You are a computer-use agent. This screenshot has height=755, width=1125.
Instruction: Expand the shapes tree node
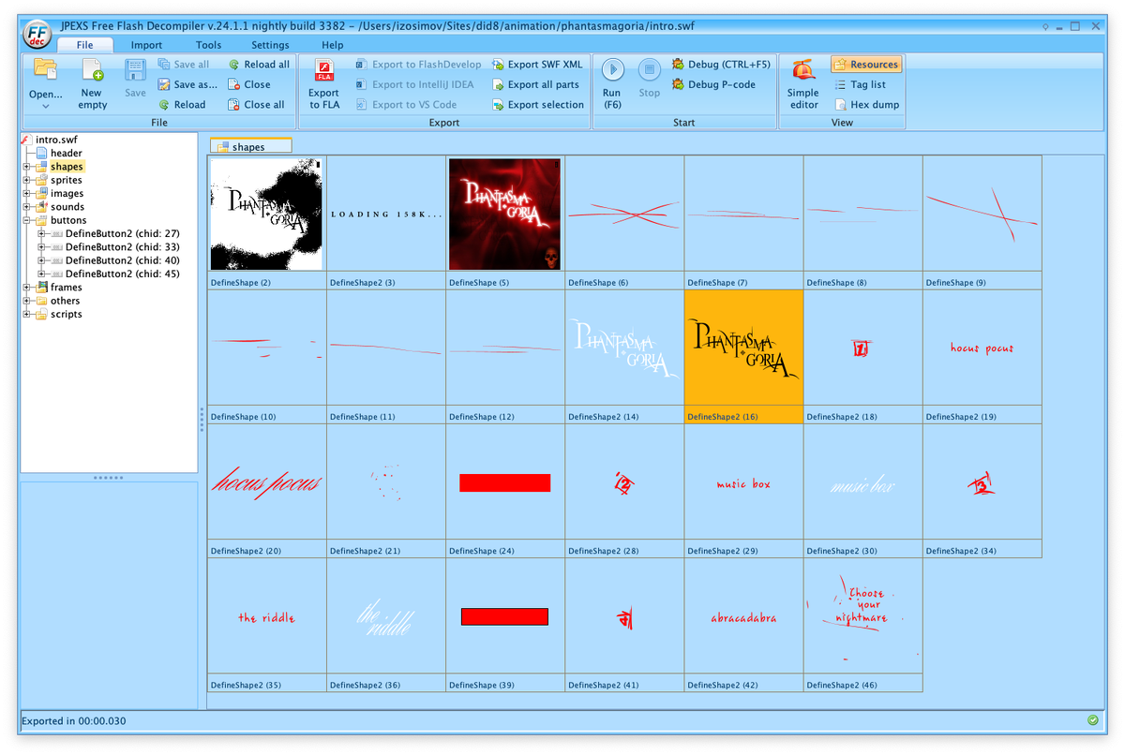coord(27,167)
